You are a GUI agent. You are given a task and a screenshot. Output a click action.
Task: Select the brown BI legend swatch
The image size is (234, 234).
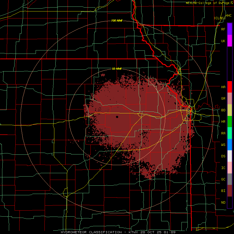(x=230, y=191)
